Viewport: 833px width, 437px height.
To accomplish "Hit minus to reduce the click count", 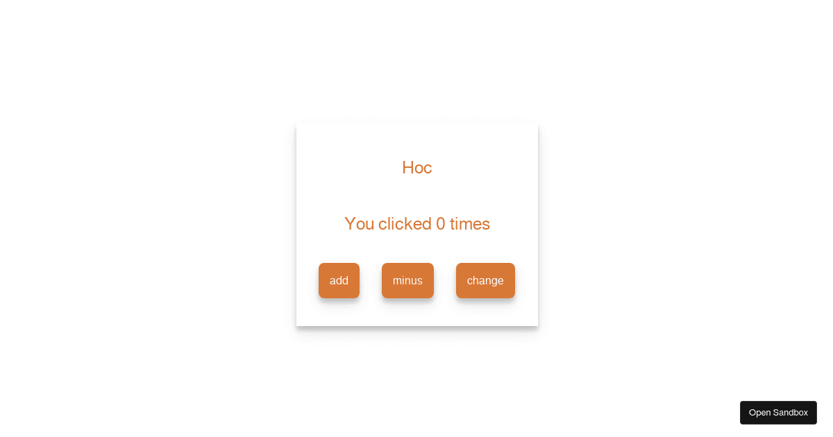I will click(x=407, y=280).
